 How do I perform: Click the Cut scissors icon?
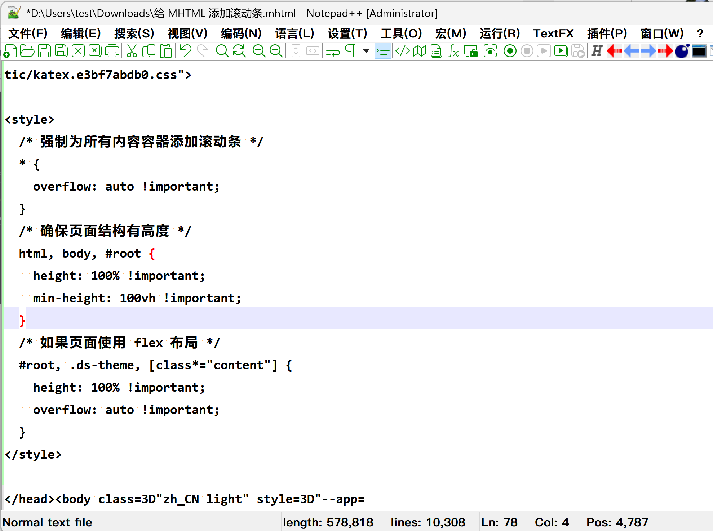tap(132, 51)
